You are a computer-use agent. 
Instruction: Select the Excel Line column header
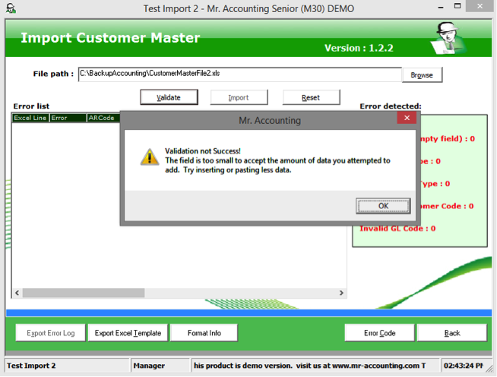coord(30,118)
